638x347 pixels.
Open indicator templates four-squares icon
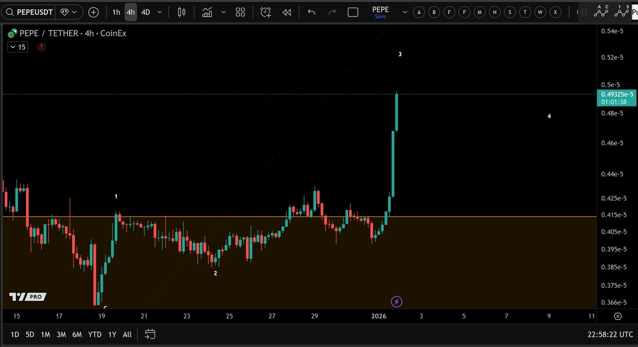coord(240,12)
